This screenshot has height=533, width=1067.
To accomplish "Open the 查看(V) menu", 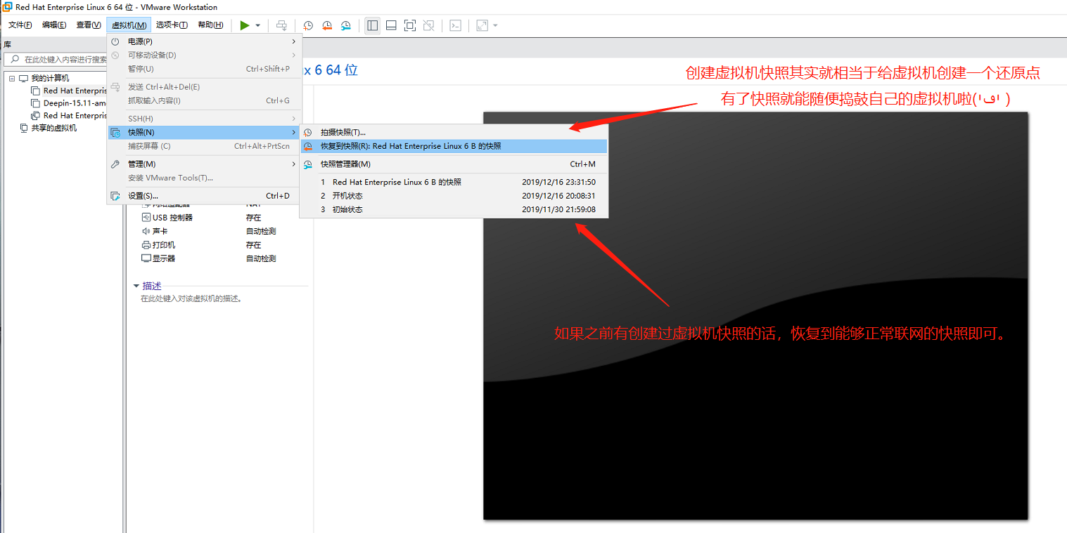I will click(x=89, y=25).
